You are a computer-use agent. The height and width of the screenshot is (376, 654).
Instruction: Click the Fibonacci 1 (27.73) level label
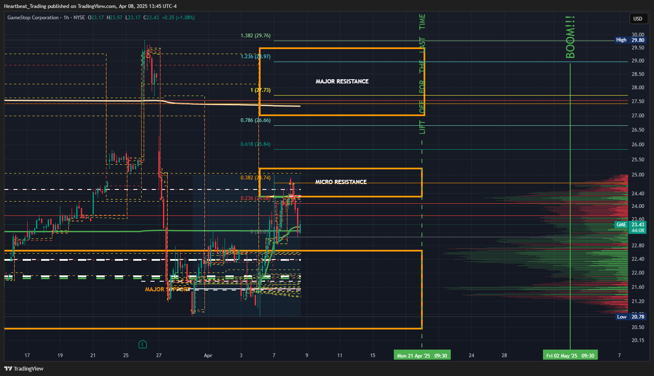pyautogui.click(x=261, y=90)
